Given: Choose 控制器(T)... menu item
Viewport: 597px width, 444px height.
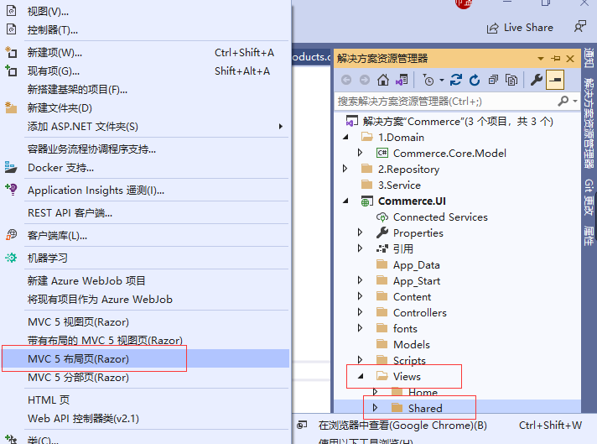Looking at the screenshot, I should (145, 29).
